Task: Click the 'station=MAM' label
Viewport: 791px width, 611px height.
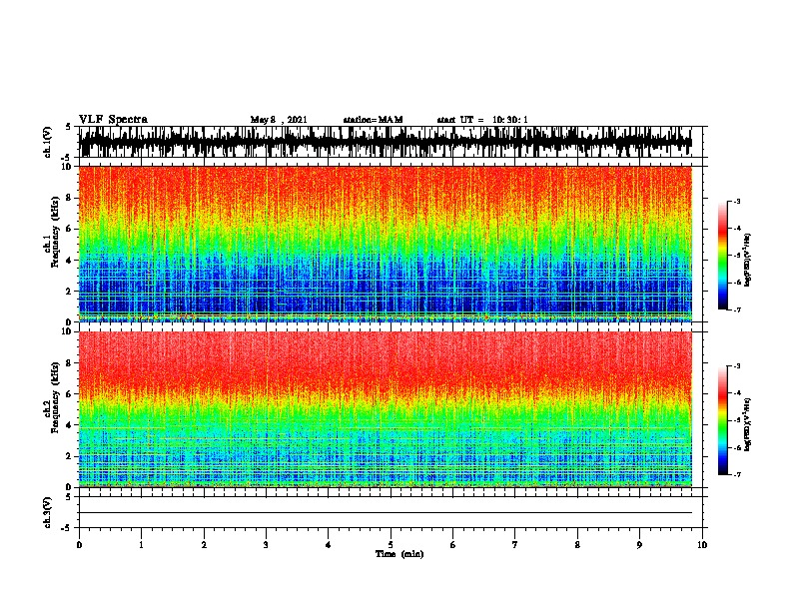Action: click(x=373, y=120)
